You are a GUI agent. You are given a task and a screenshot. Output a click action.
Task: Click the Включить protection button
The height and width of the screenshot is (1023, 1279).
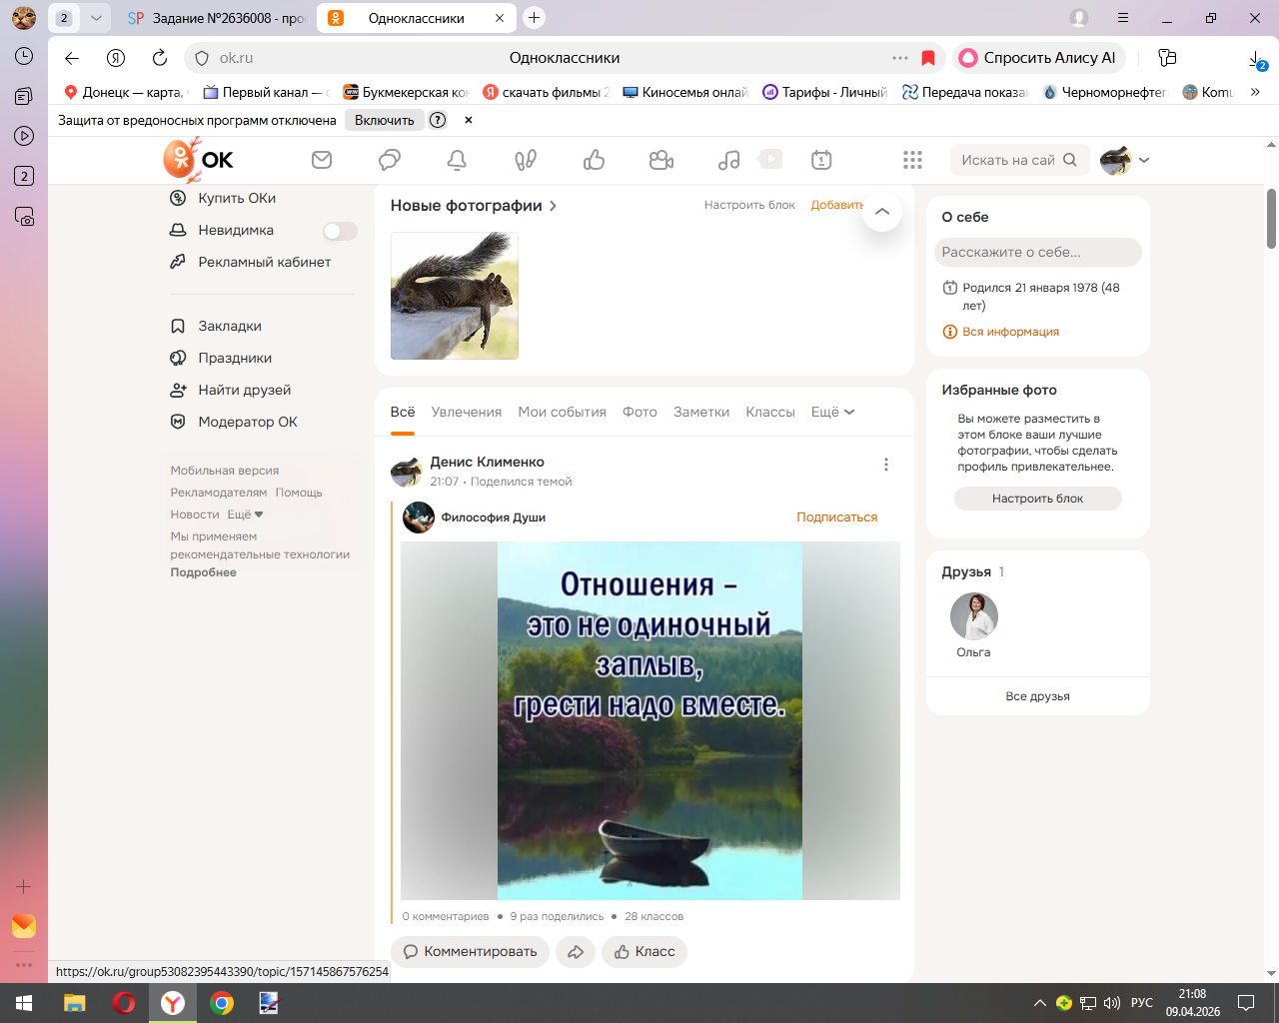385,120
